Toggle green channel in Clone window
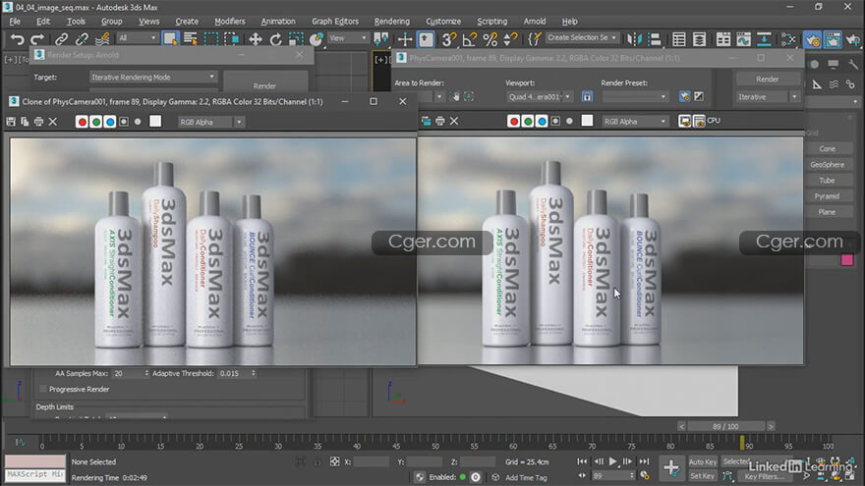The width and height of the screenshot is (865, 486). 96,122
